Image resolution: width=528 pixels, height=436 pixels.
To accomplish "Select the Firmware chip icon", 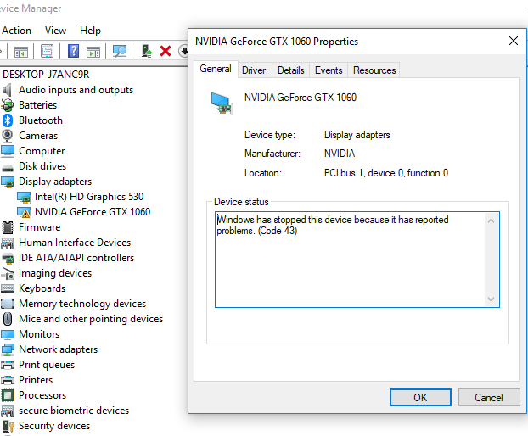I will tap(8, 227).
